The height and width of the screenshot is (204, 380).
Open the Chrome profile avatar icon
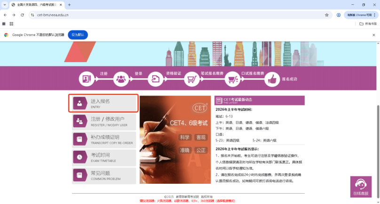coord(339,15)
